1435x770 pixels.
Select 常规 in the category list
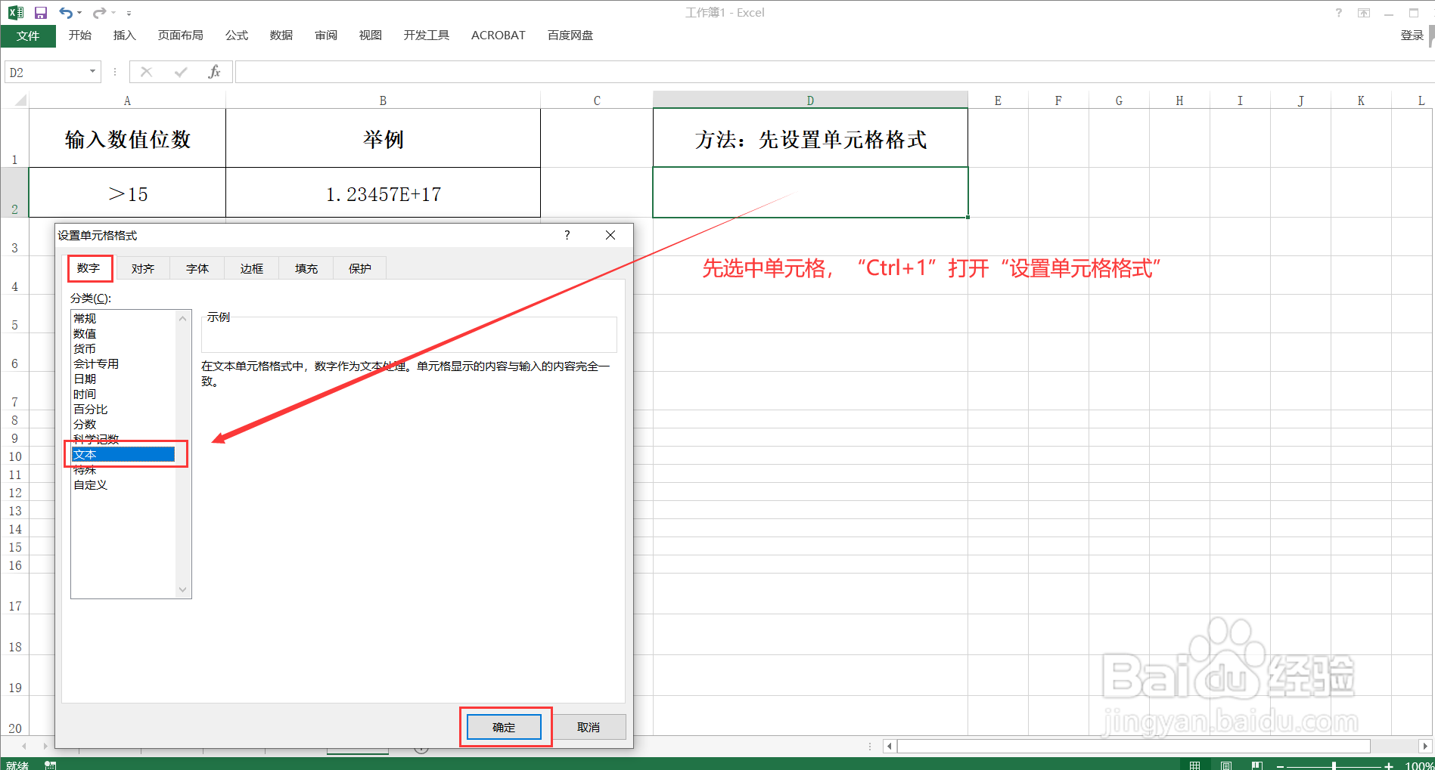coord(123,319)
